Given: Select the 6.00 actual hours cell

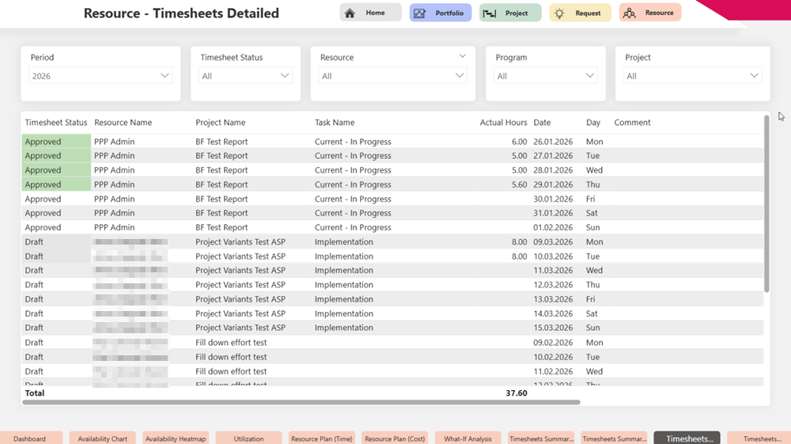Looking at the screenshot, I should point(519,142).
